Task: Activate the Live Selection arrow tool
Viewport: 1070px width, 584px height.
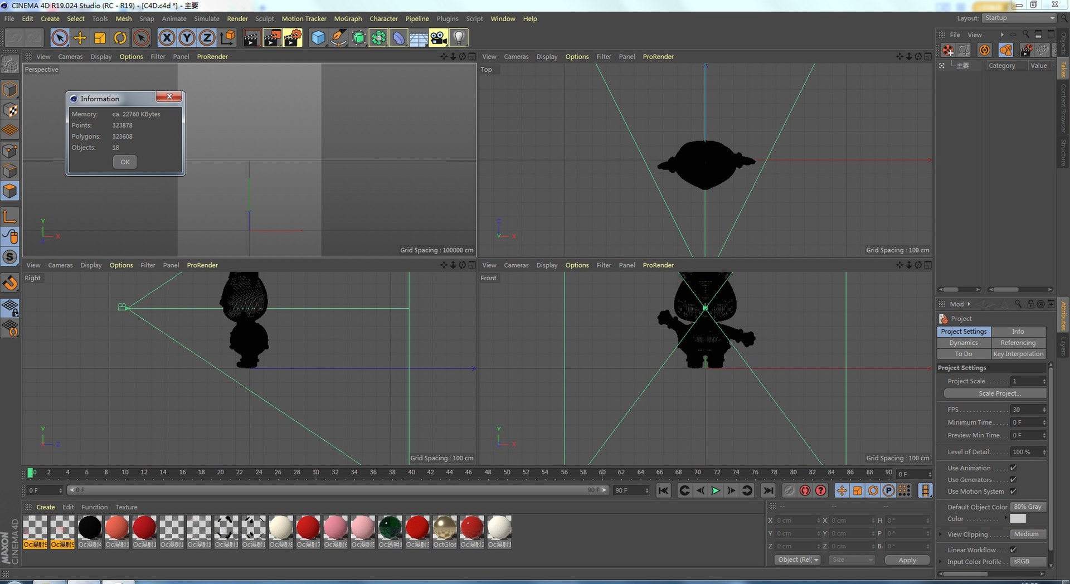Action: 60,38
